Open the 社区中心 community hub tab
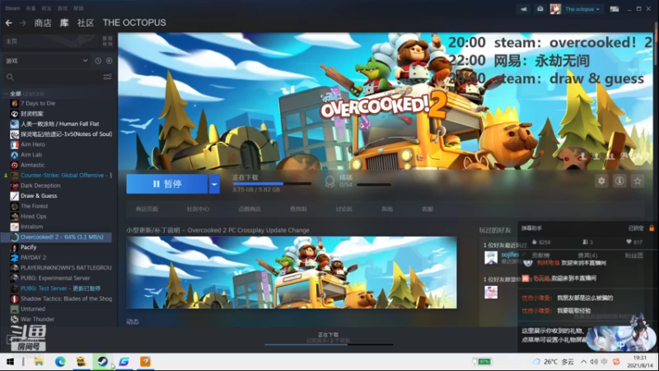Viewport: 659px width, 371px height. pos(198,209)
